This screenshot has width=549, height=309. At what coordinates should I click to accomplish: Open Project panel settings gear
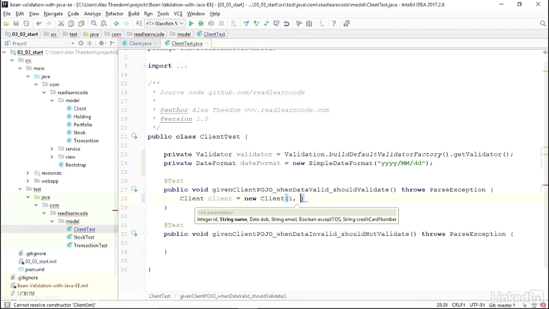102,43
